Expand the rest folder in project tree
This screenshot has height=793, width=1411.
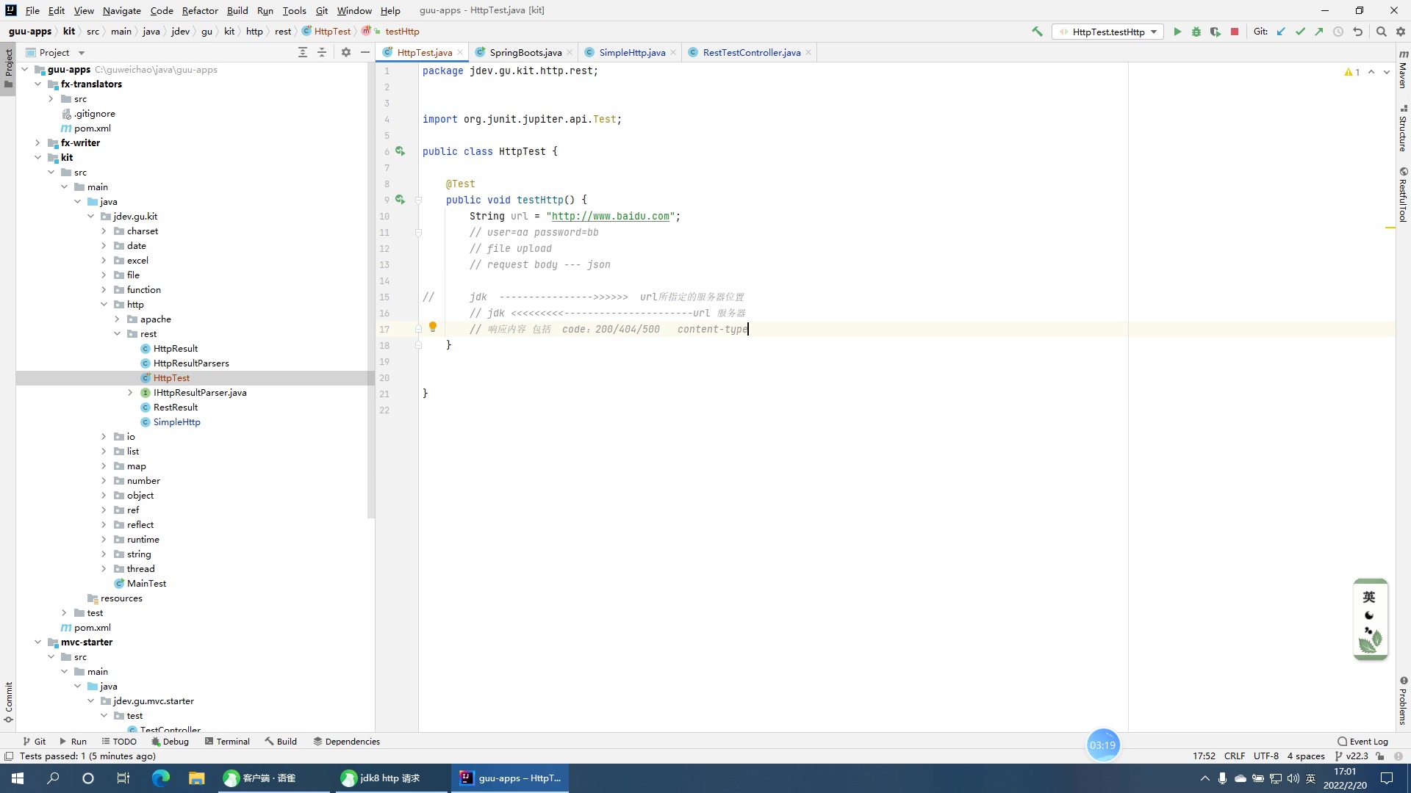click(x=115, y=333)
